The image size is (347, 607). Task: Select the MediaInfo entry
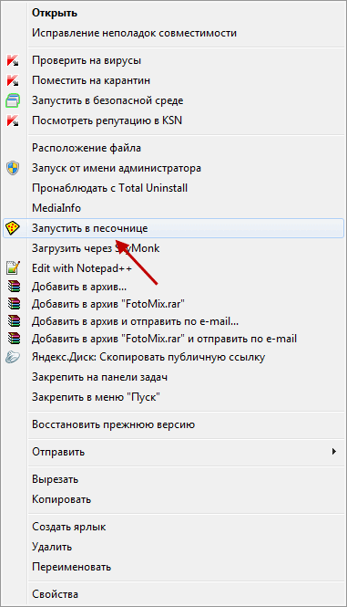pos(56,208)
